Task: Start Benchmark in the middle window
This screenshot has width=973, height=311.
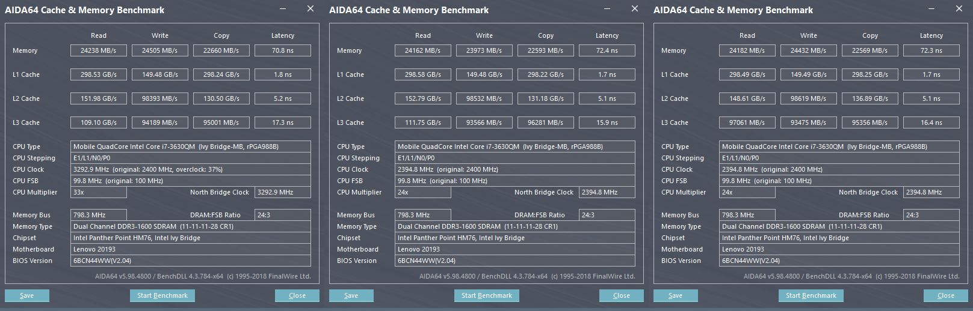Action: 487,295
